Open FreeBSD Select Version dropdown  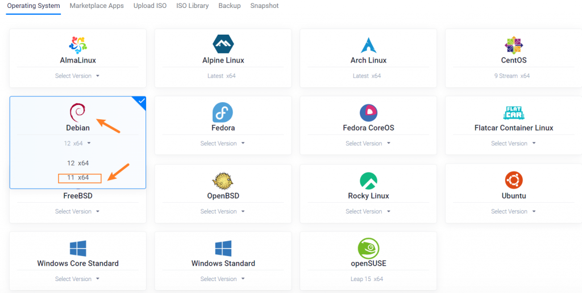(77, 211)
